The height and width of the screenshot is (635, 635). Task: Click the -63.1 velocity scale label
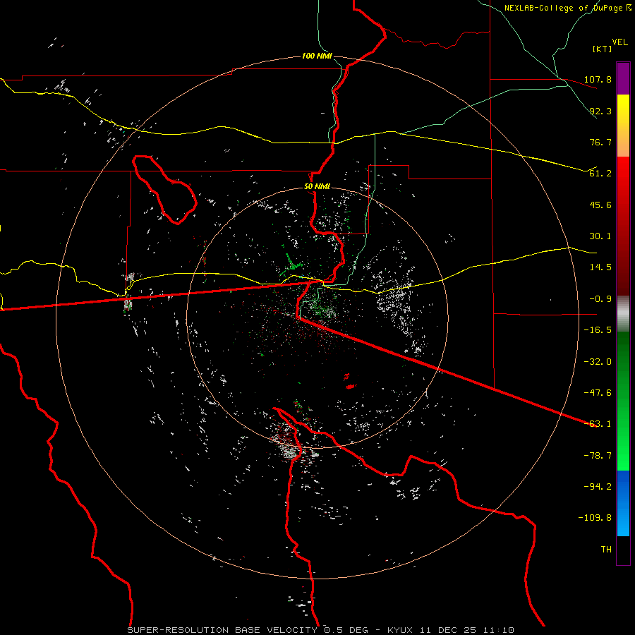(598, 424)
